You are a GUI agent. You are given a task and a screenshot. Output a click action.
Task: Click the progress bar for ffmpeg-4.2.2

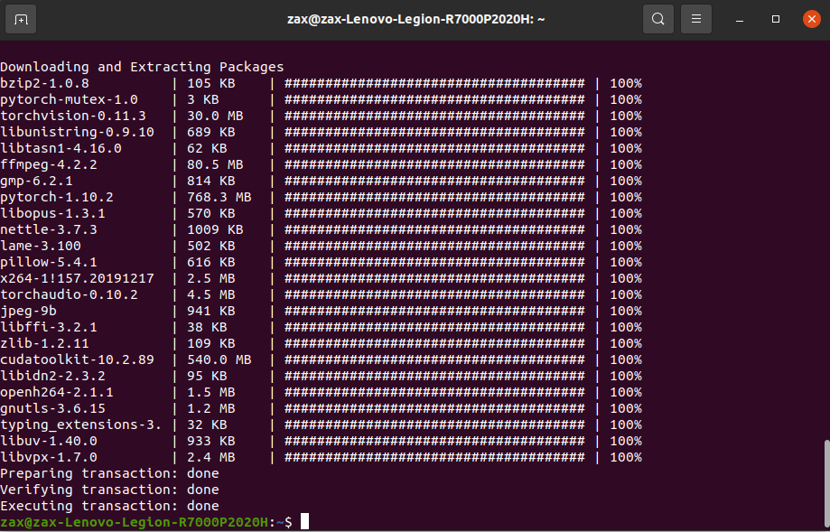click(x=434, y=164)
